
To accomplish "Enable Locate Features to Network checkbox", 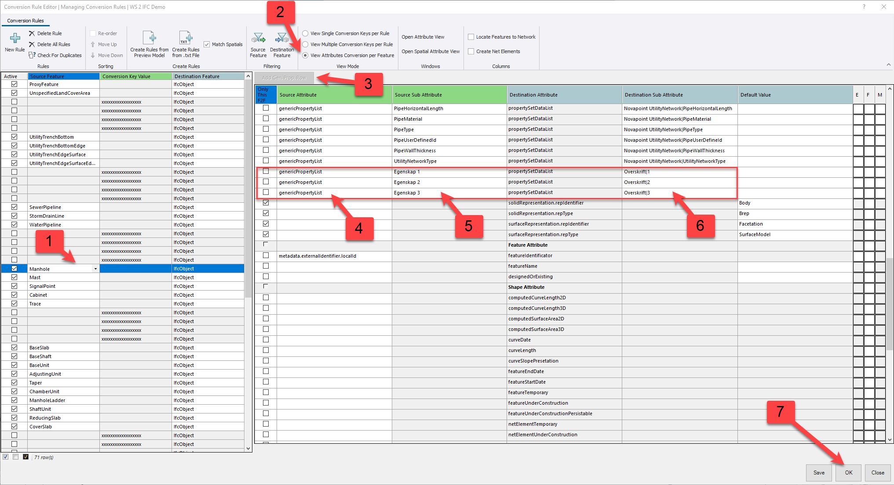I will coord(471,37).
